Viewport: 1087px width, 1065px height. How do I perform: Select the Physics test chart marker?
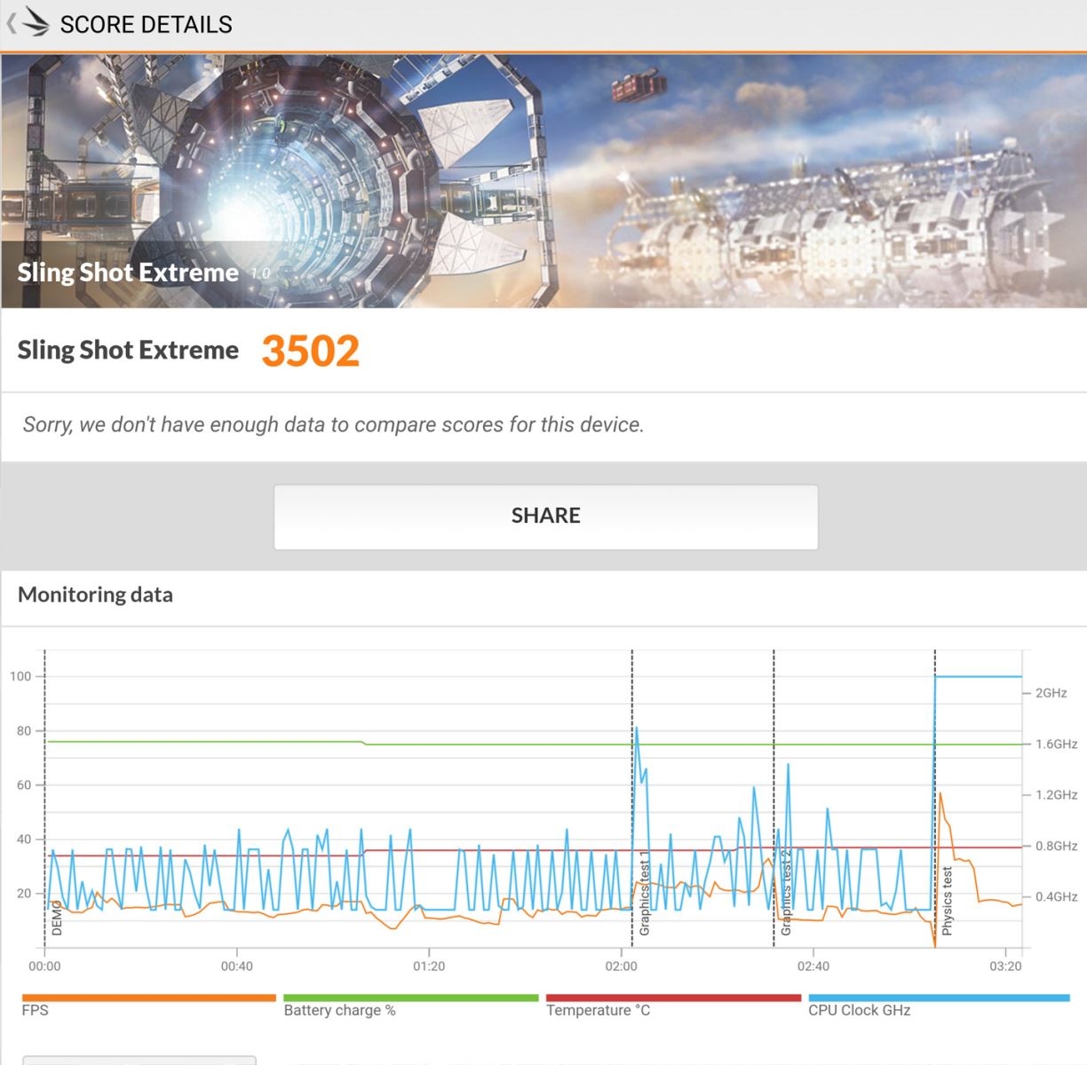pos(947,902)
